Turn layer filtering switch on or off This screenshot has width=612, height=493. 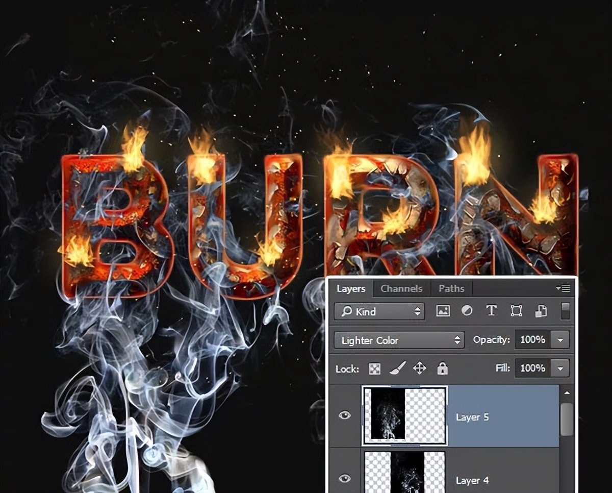pyautogui.click(x=565, y=311)
